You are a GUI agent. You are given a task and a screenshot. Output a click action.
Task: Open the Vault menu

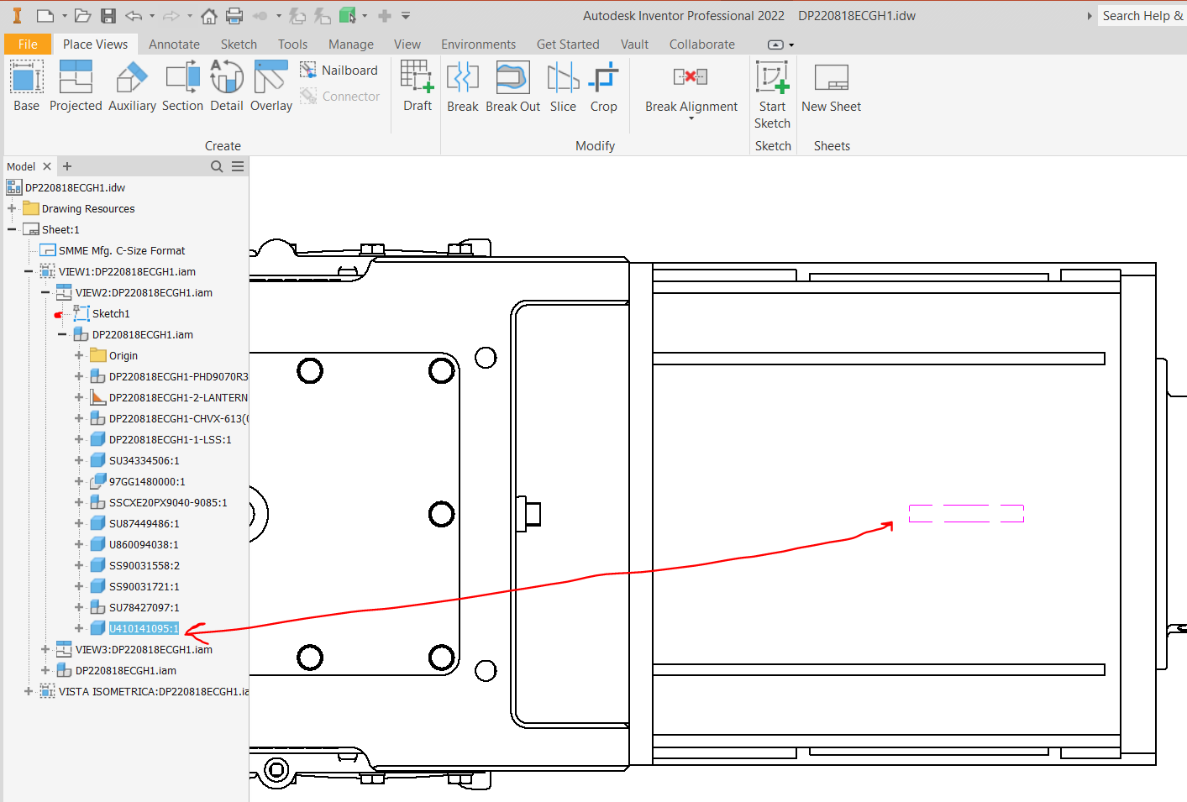pos(634,44)
